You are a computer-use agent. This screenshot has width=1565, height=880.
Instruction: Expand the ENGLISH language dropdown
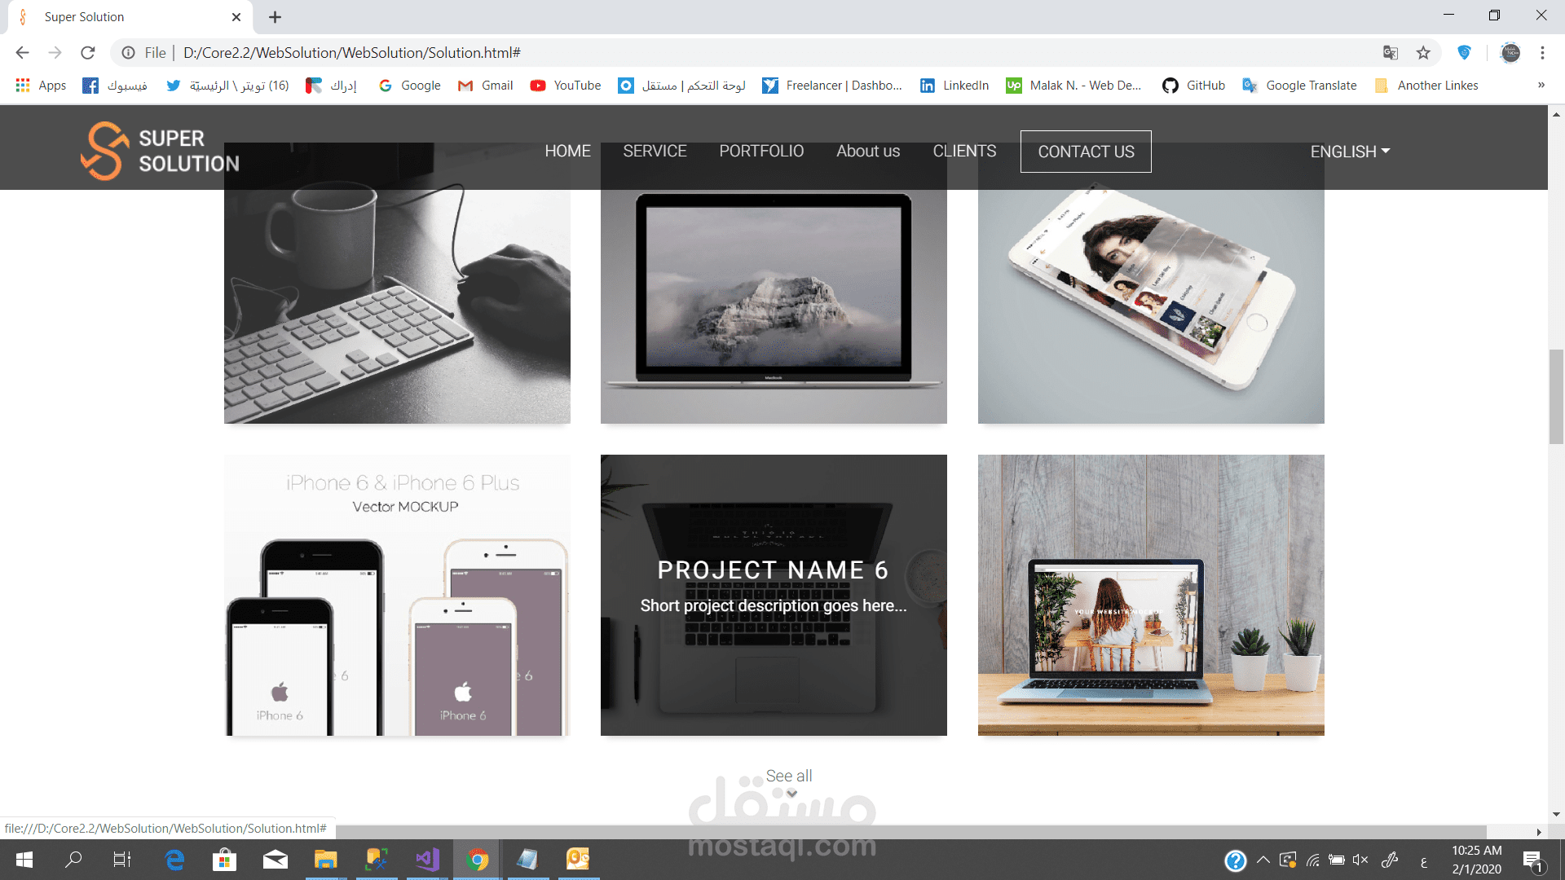coord(1350,152)
